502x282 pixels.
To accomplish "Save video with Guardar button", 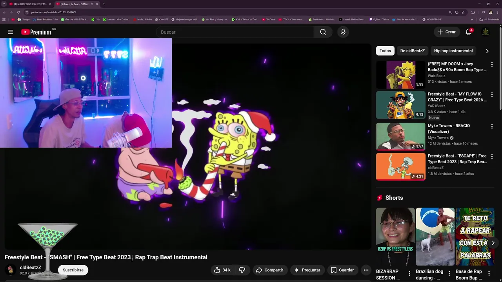I will (342, 270).
